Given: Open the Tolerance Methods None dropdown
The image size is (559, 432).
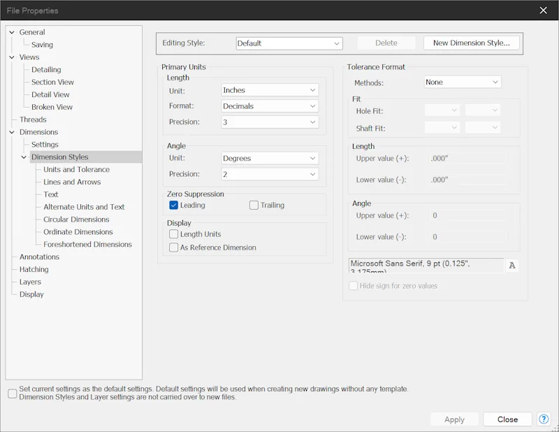Looking at the screenshot, I should click(x=463, y=82).
